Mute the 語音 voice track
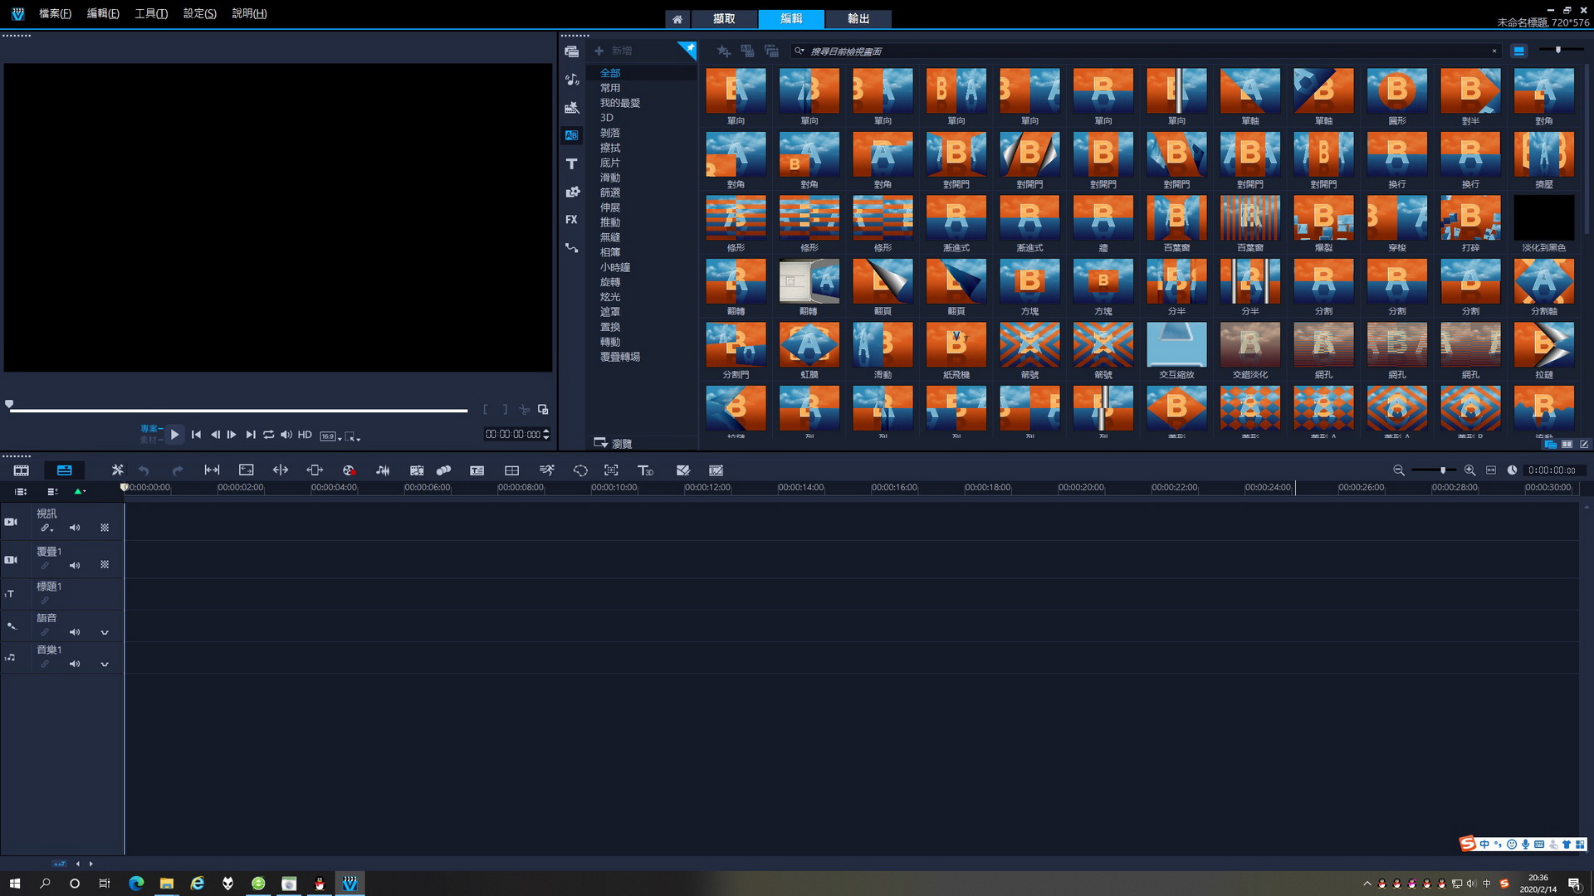1594x896 pixels. pyautogui.click(x=75, y=632)
